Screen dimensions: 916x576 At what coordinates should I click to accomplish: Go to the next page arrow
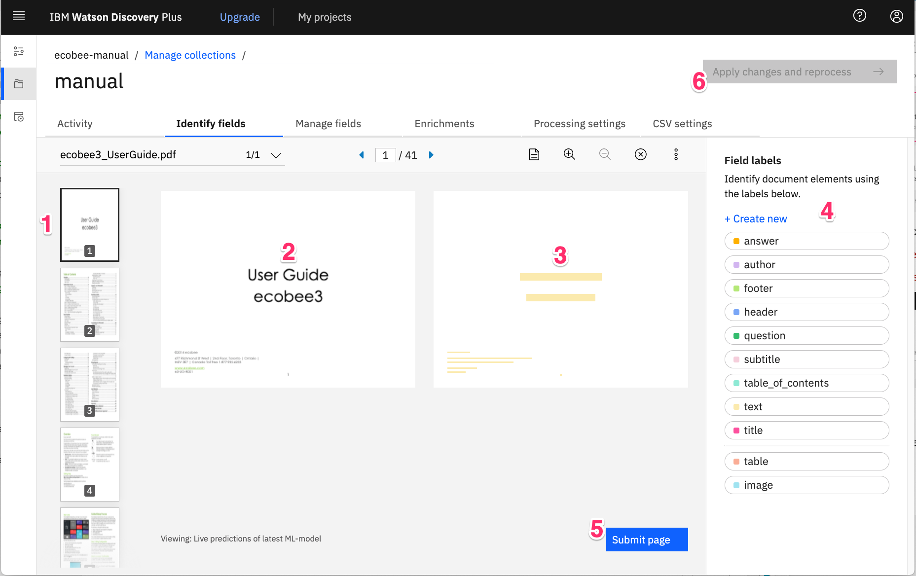[x=431, y=155]
